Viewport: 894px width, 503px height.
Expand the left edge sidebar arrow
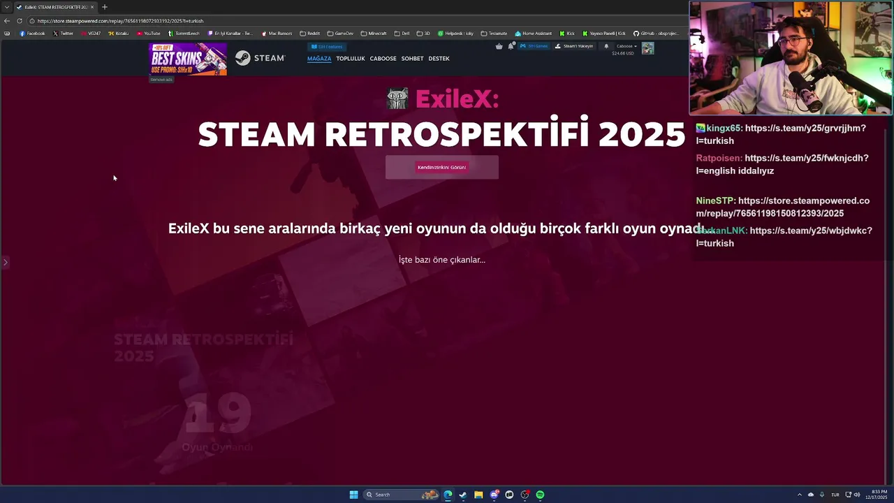coord(5,263)
